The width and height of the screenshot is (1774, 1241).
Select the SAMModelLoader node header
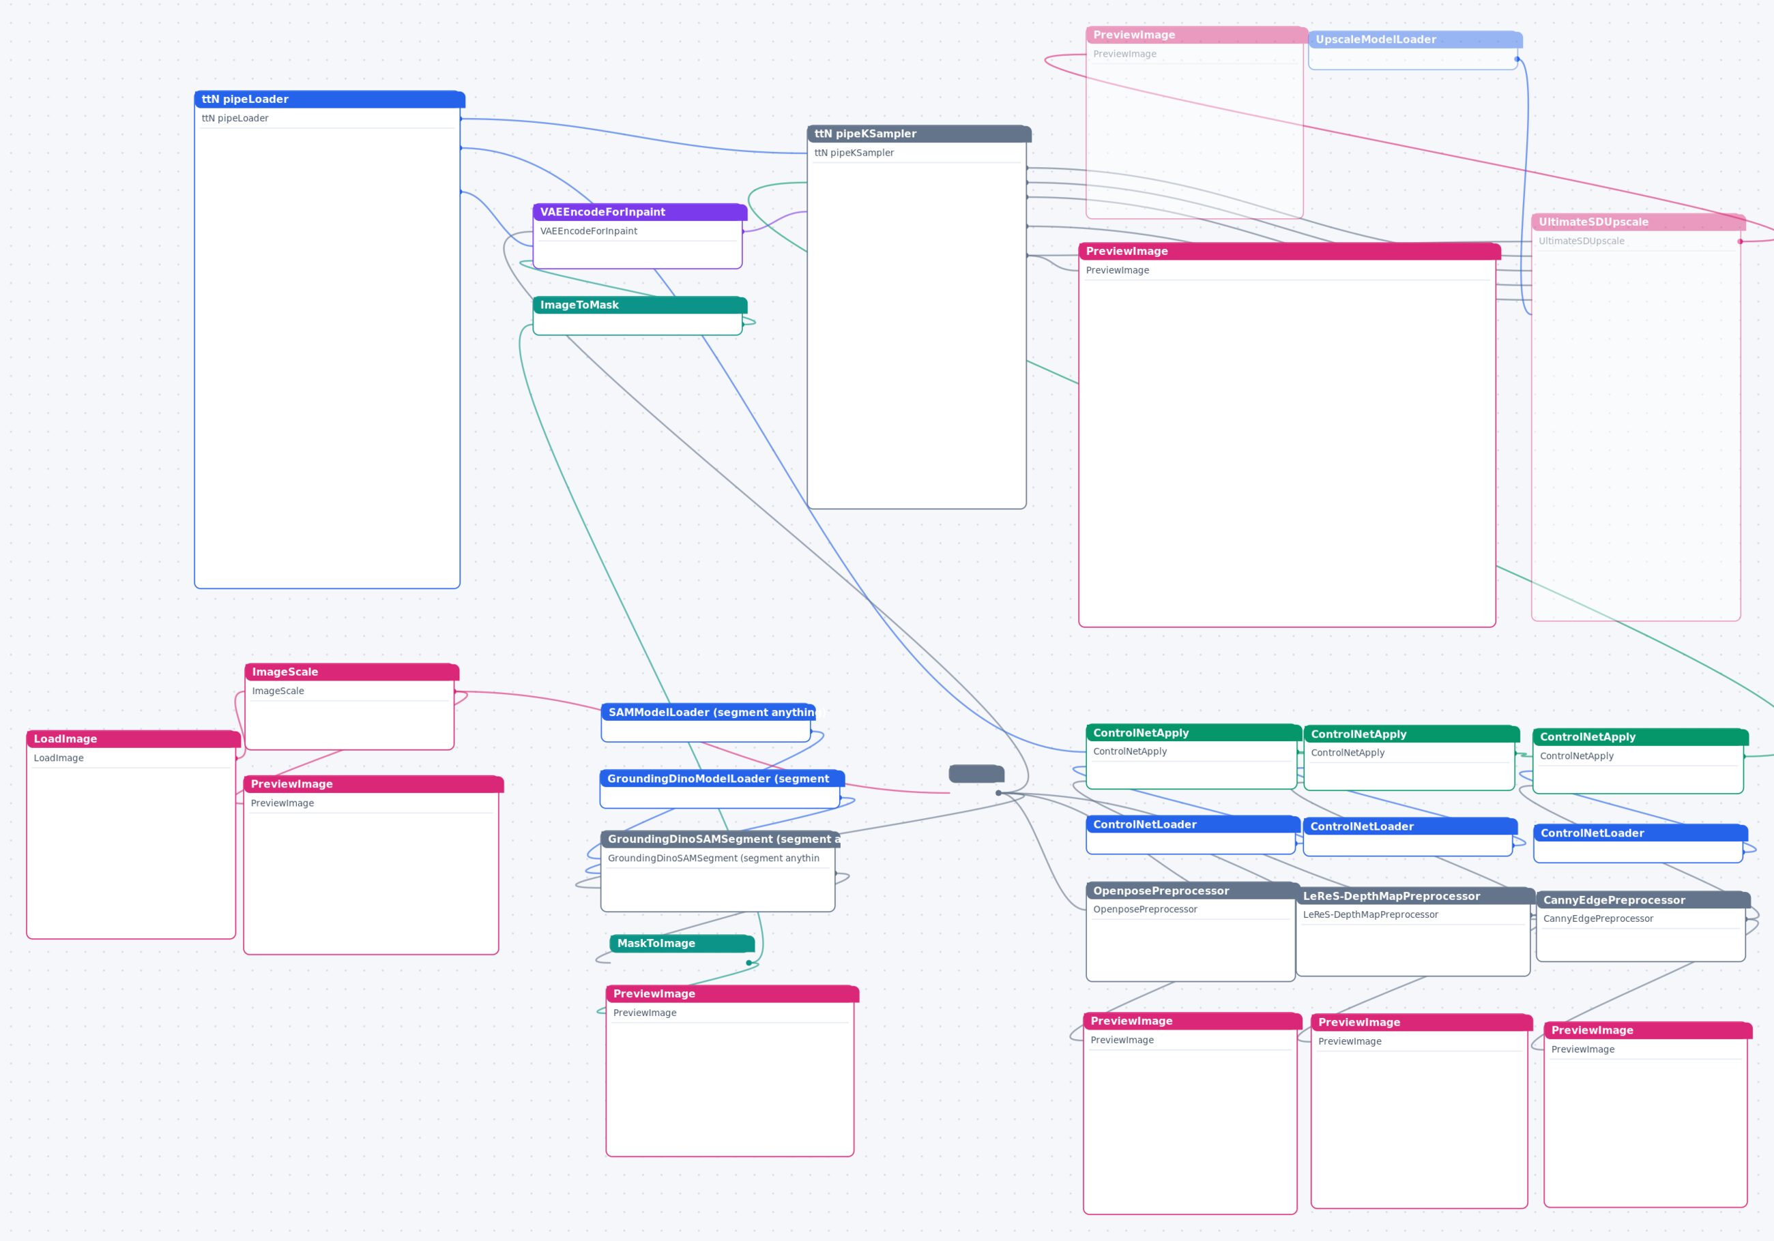(x=708, y=712)
